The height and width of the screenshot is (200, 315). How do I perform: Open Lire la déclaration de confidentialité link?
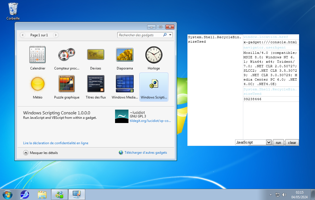tap(56, 143)
